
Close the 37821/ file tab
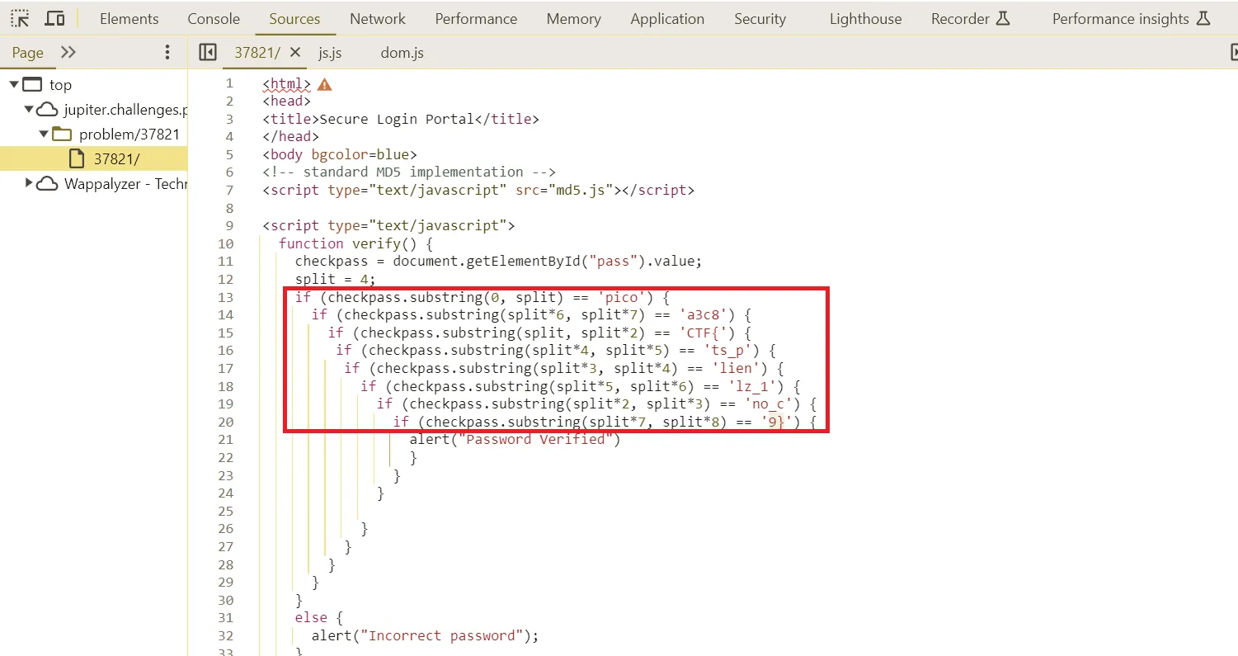coord(295,53)
